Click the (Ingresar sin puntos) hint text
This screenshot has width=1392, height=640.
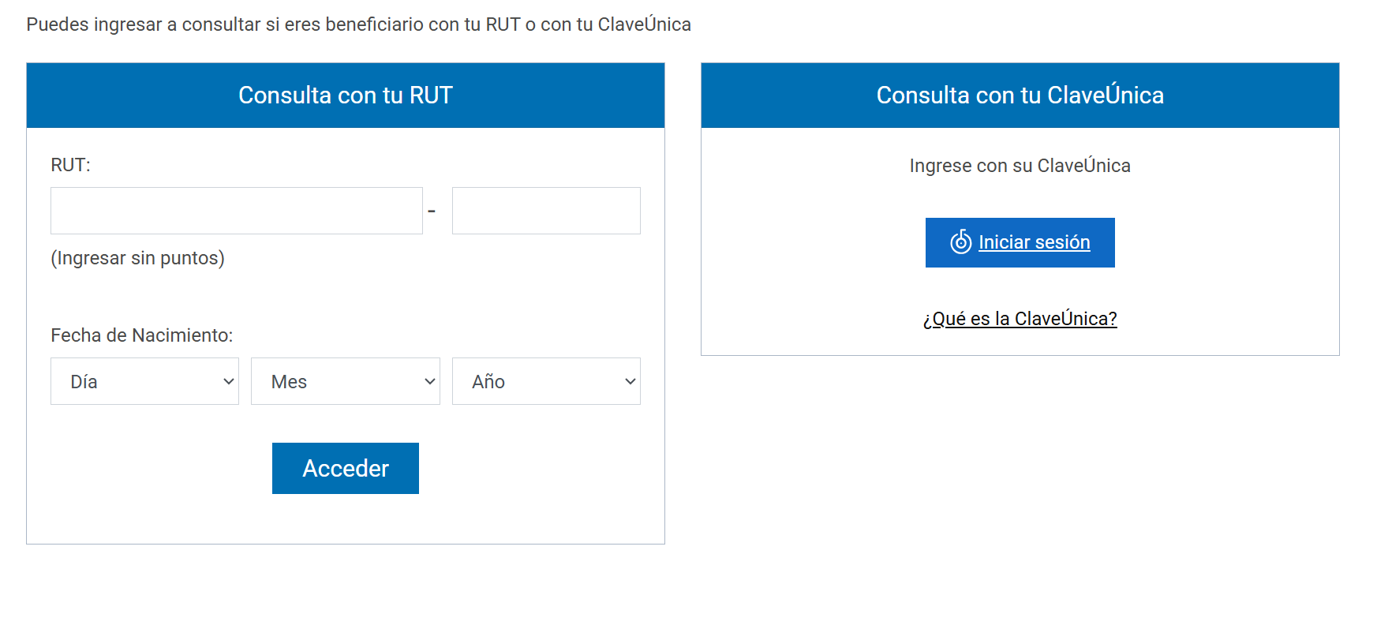(138, 258)
